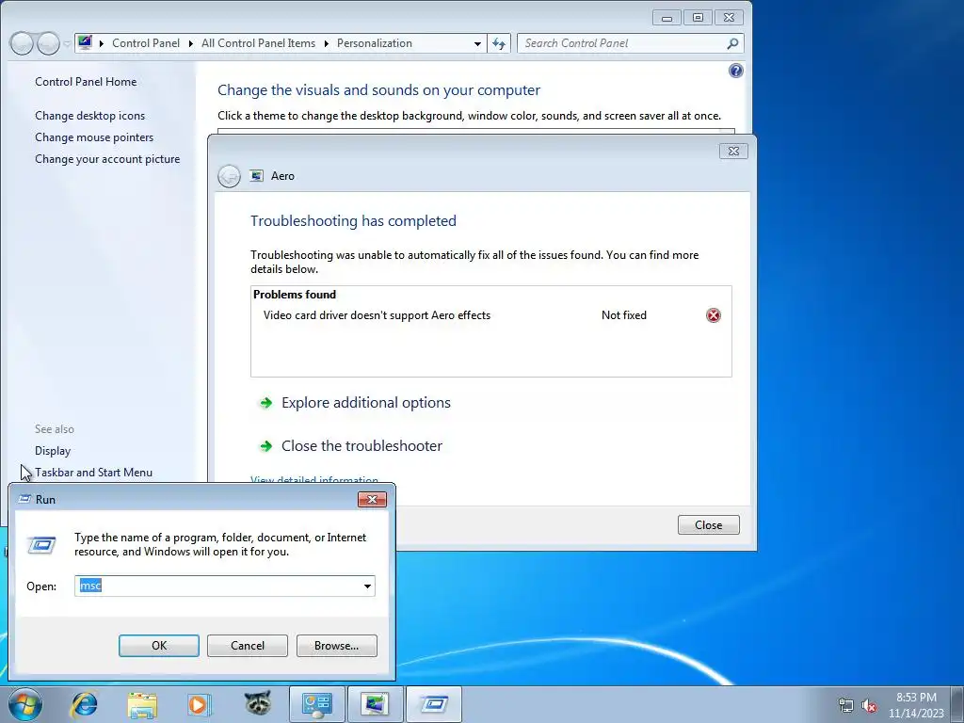
Task: Launch Windows Media Player from taskbar
Action: tap(200, 704)
